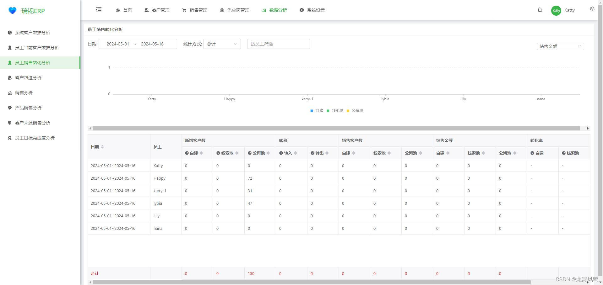Click the start date 2024-05-01 field
The image size is (603, 285).
pos(118,44)
